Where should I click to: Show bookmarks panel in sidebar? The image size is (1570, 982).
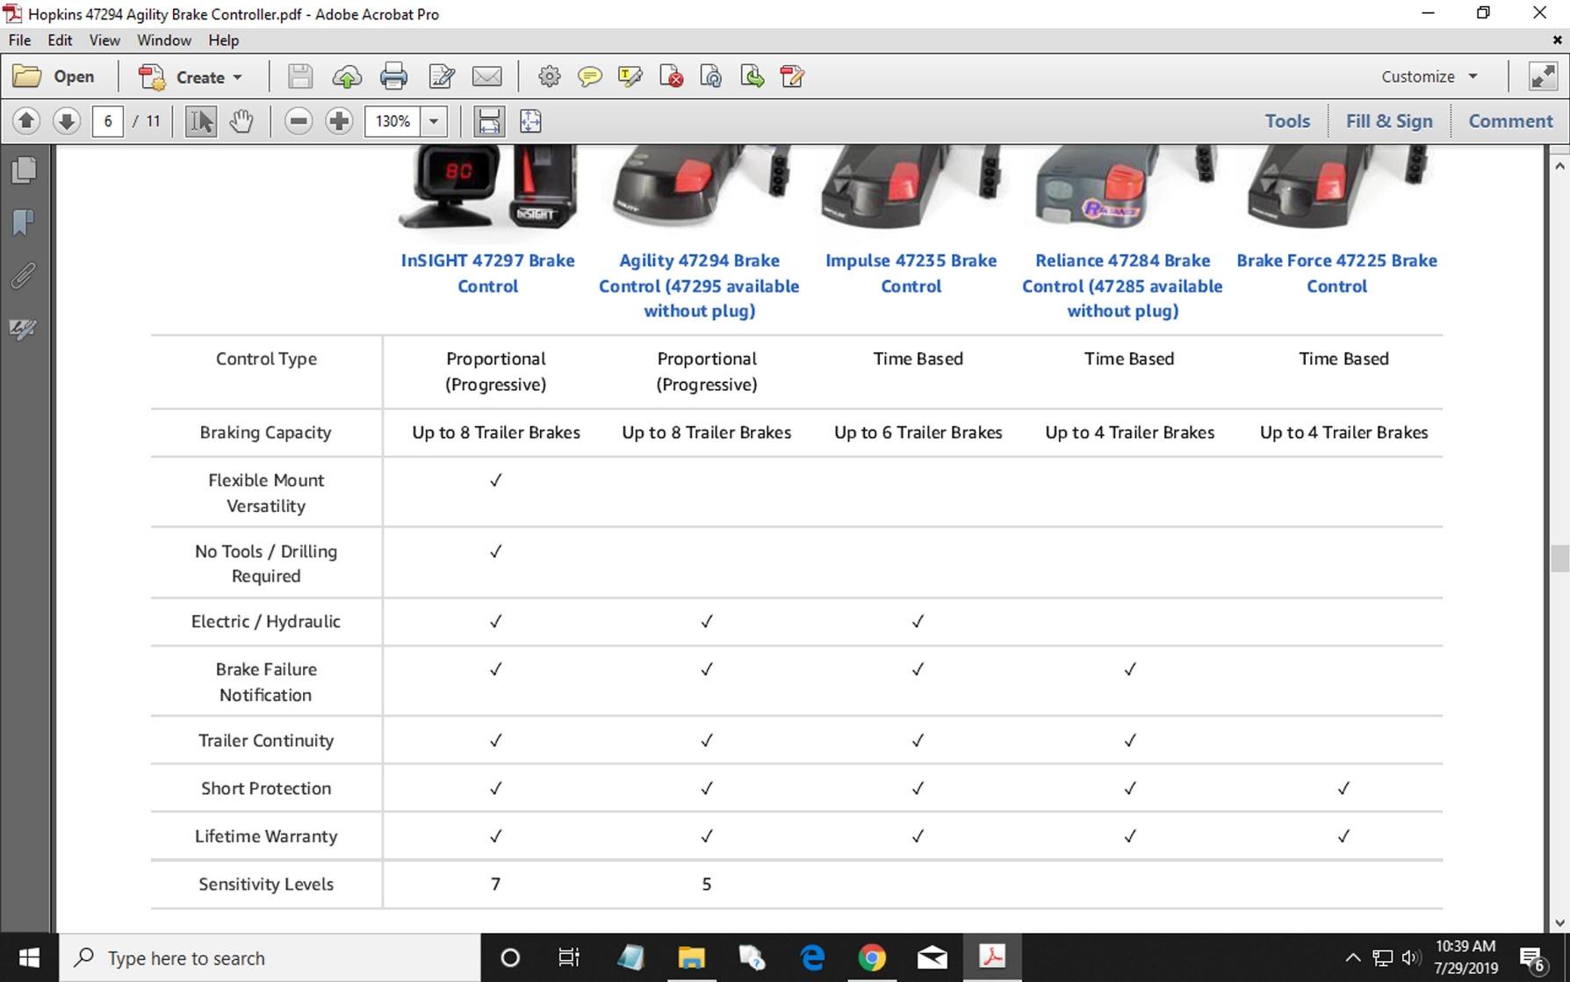point(24,222)
